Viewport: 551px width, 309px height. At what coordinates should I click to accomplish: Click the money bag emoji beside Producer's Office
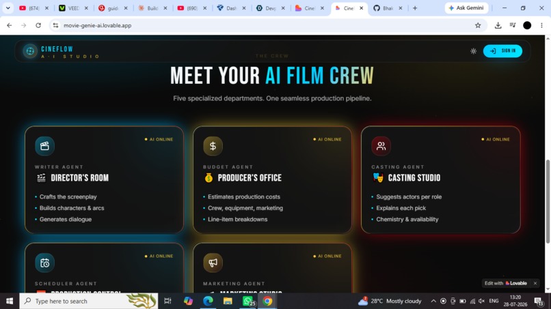pos(209,178)
